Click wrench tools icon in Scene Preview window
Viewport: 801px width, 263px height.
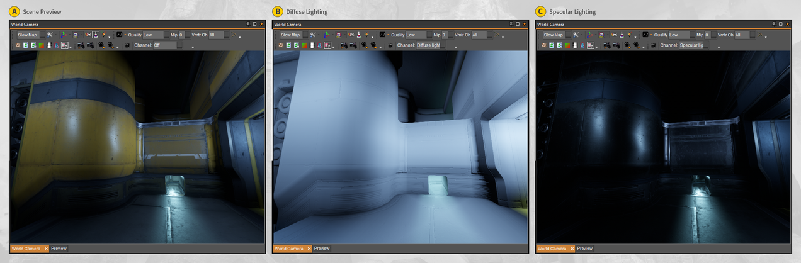[50, 35]
